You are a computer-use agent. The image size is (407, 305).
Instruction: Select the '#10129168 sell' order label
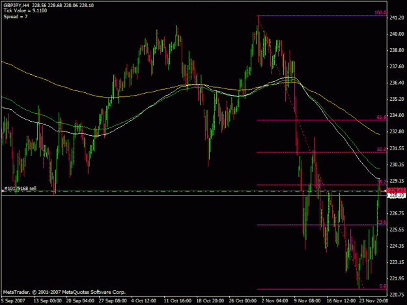[20, 189]
